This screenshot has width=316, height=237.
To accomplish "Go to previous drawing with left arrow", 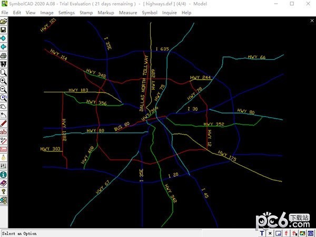I will 4,47.
